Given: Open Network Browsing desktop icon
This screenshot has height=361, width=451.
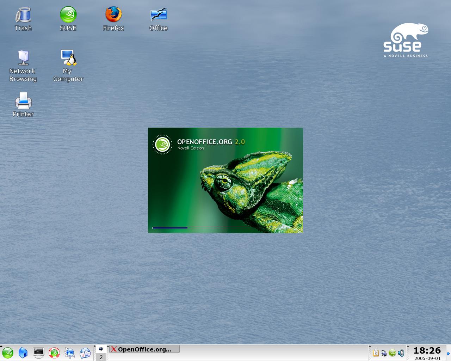Looking at the screenshot, I should 23,66.
